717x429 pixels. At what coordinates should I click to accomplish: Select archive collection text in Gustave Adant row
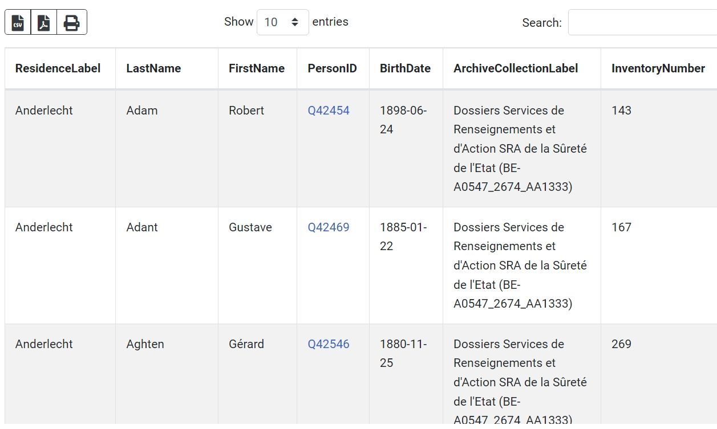520,265
